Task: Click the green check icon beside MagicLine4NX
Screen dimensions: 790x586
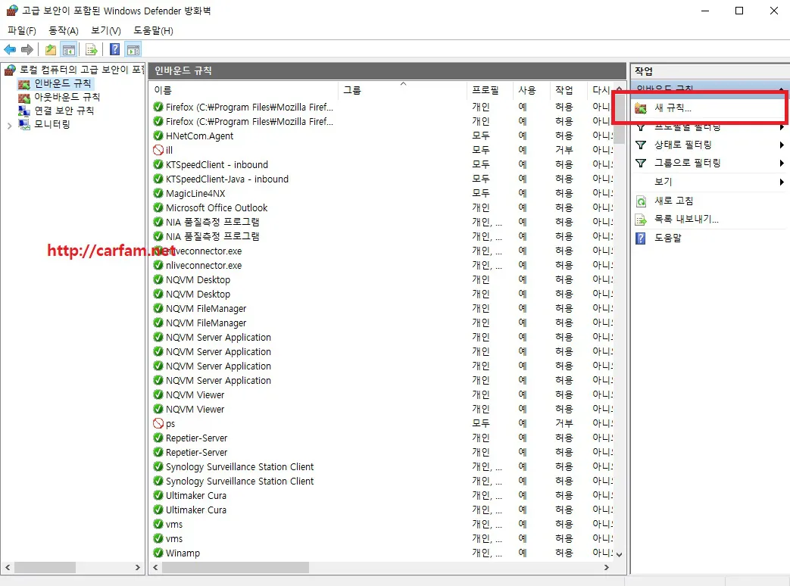Action: point(158,193)
